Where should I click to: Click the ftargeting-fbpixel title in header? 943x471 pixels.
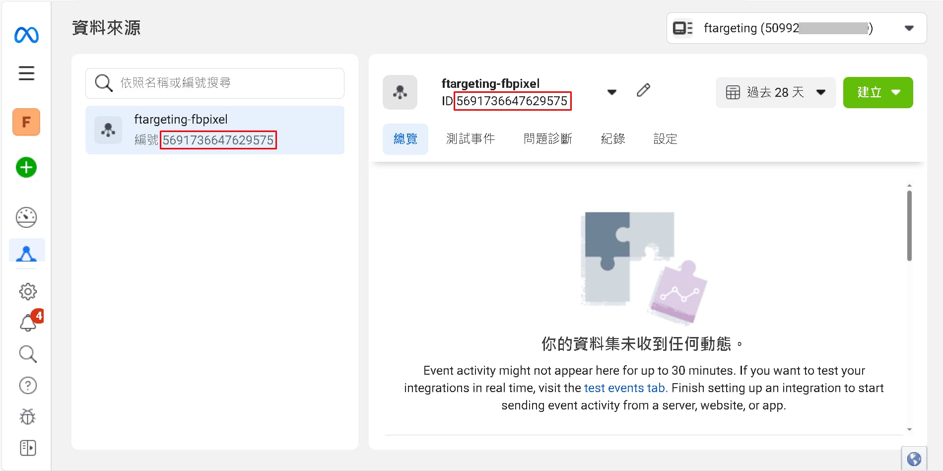pyautogui.click(x=490, y=83)
